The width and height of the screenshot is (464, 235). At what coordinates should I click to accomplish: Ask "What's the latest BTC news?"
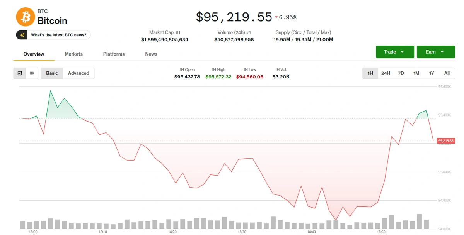tap(58, 35)
